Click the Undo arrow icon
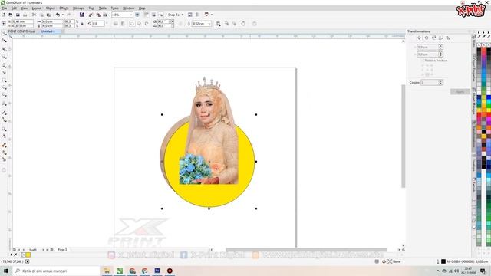Viewport: 491px width, 276px height. click(58, 15)
